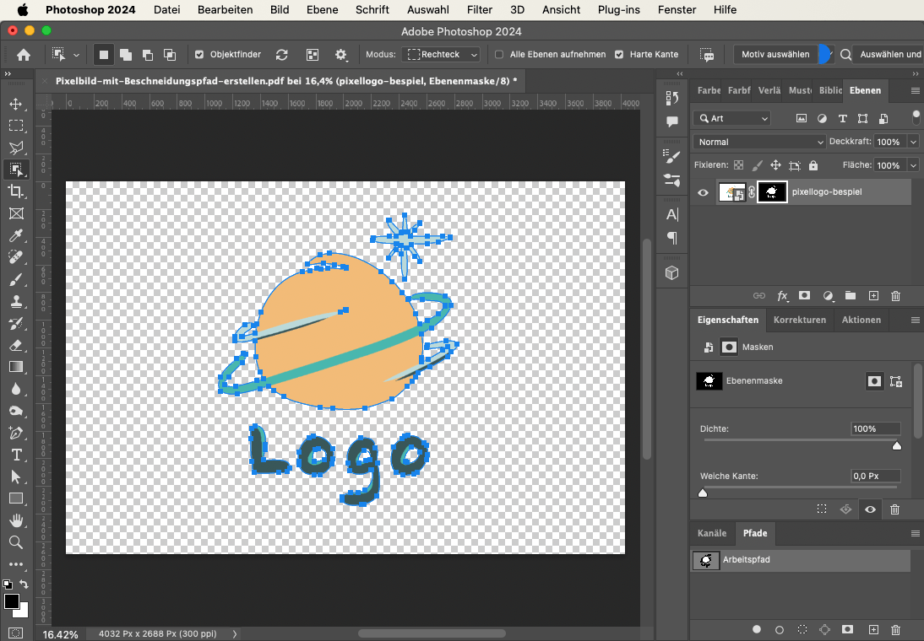Switch to the Kanäle tab
Viewport: 924px width, 641px height.
click(x=711, y=533)
